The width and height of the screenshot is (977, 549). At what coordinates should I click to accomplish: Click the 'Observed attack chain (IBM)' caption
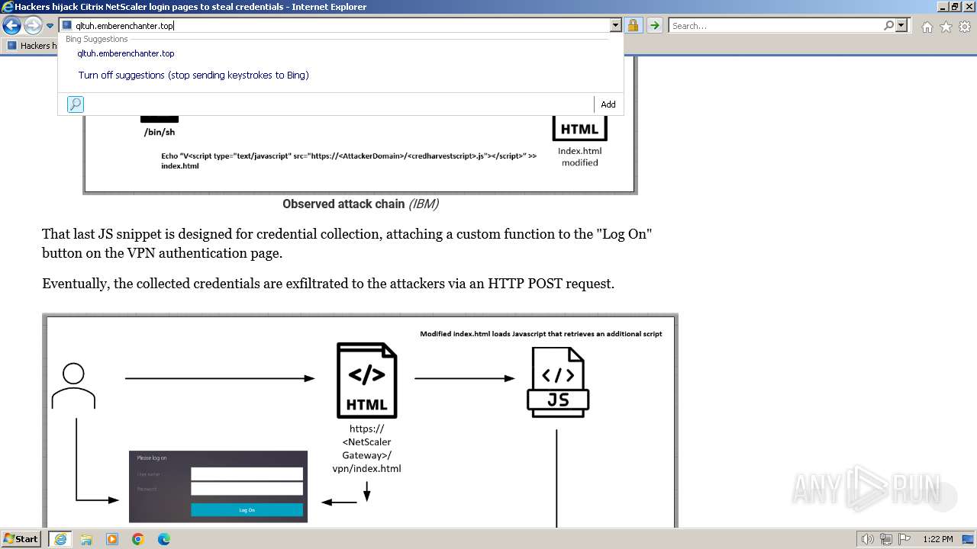point(360,204)
